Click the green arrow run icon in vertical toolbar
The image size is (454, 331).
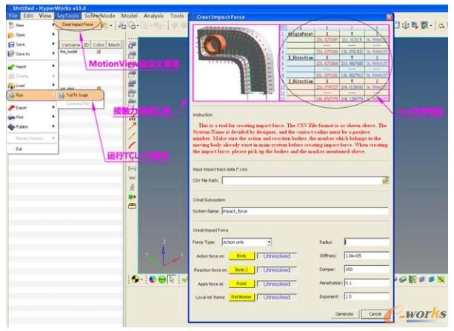point(132,197)
